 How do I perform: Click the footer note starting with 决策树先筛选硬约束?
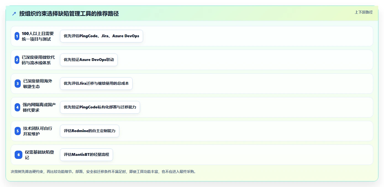pos(104,172)
